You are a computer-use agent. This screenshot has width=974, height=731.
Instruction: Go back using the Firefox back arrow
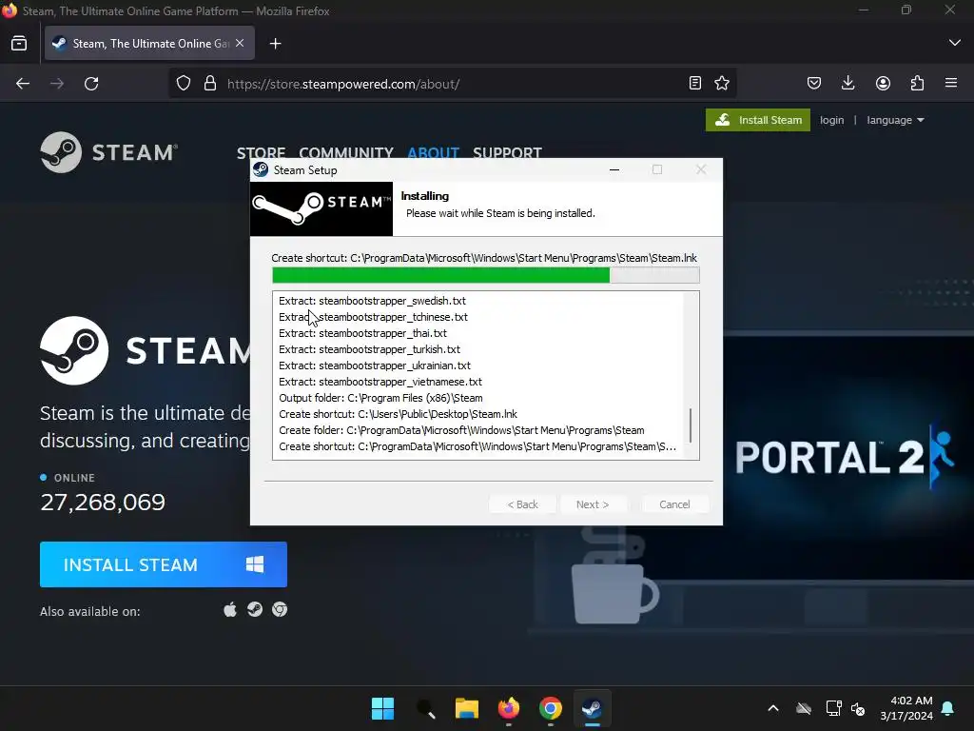23,84
